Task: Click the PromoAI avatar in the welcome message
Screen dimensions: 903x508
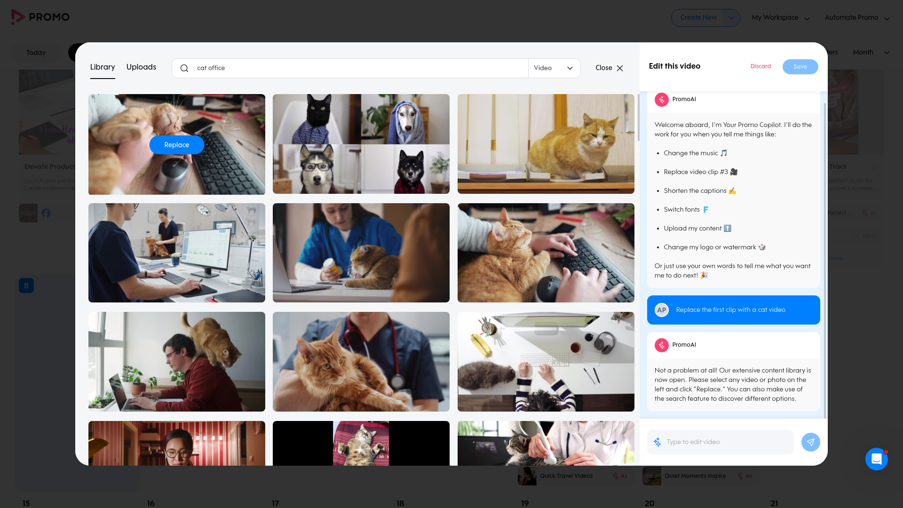Action: pyautogui.click(x=662, y=99)
